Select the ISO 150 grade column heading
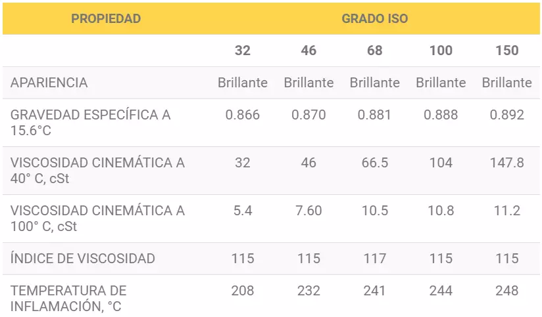542x317 pixels. 506,51
